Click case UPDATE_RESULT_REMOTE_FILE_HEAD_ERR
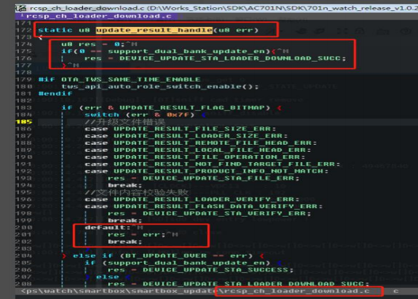Screen dimensions: 418x299 point(201,143)
